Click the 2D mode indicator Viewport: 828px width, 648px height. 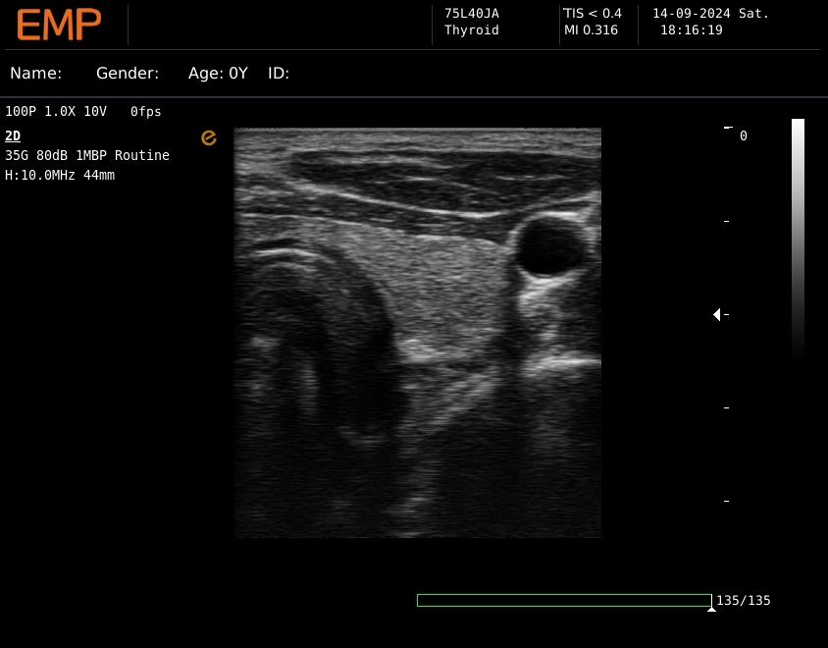coord(12,135)
